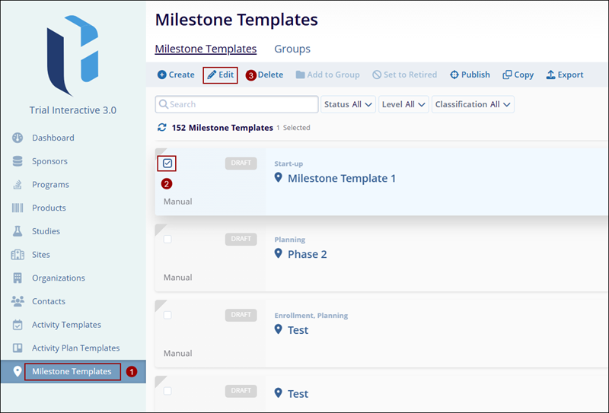Open the Level All filter dropdown
Image resolution: width=609 pixels, height=413 pixels.
(403, 104)
